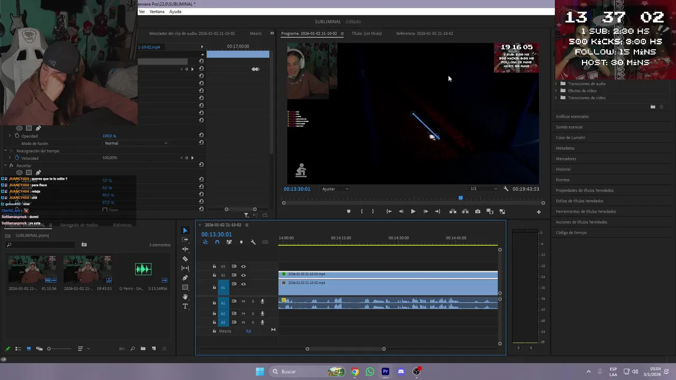Switch Project panel to icon view
This screenshot has width=676, height=380.
click(29, 349)
